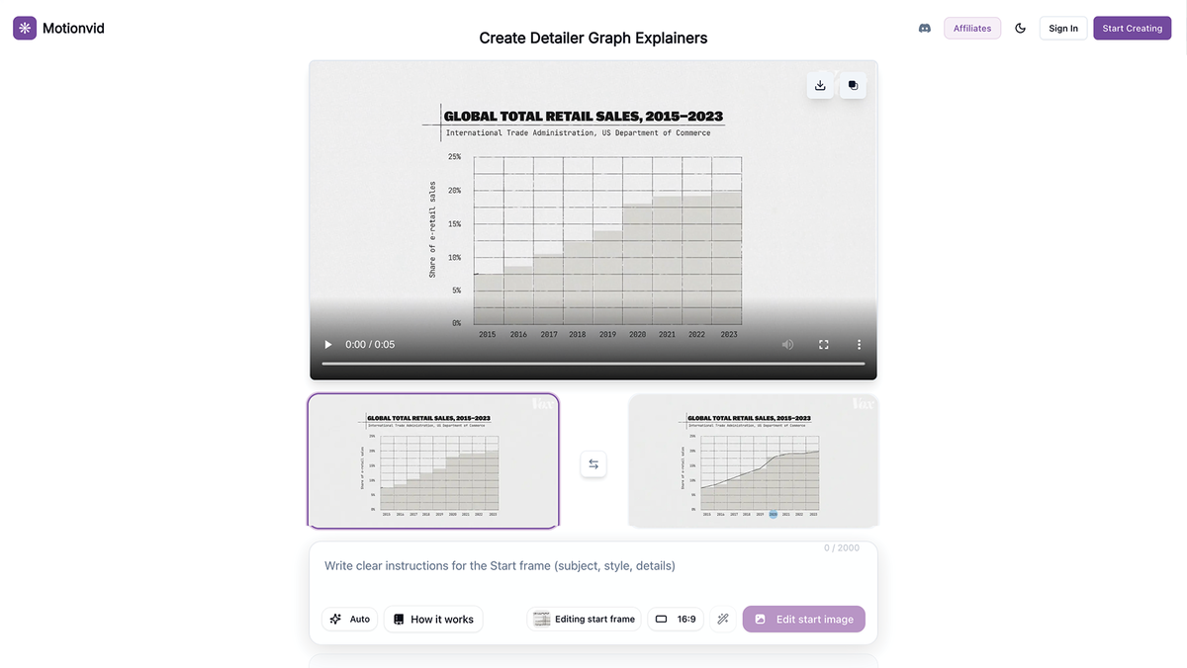This screenshot has width=1187, height=668.
Task: Click the Motionvid logo icon
Action: (22, 27)
